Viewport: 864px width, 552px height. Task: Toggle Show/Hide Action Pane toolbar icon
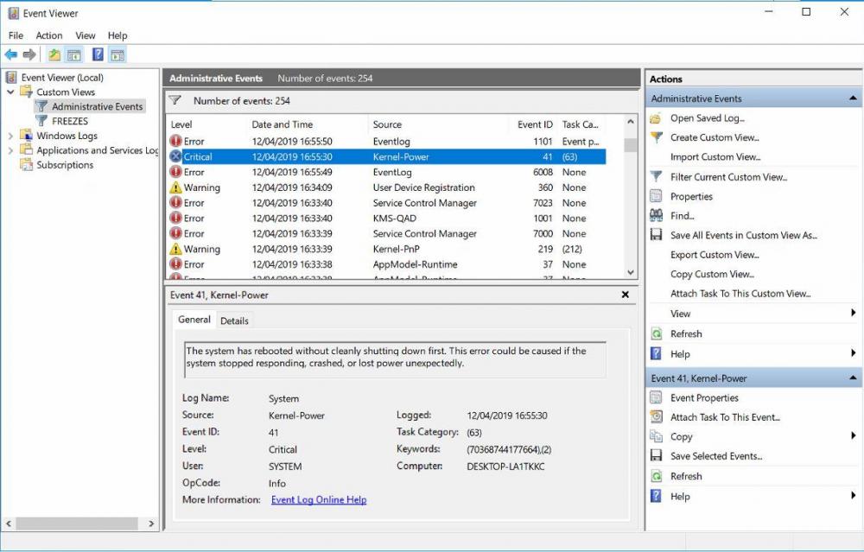pyautogui.click(x=118, y=54)
